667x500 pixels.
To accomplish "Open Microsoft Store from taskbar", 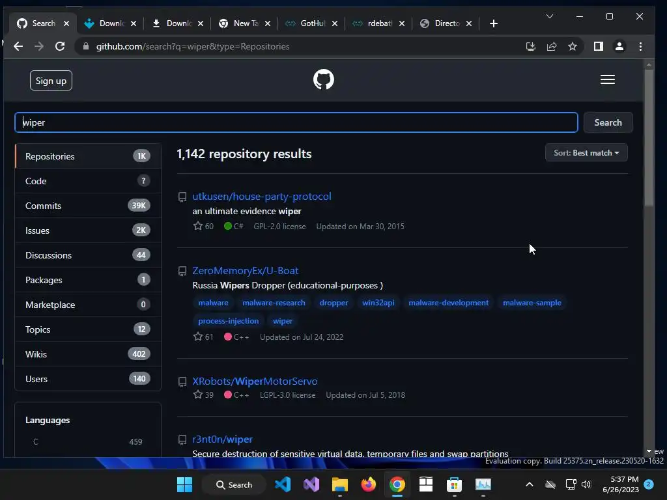I will coord(454,484).
